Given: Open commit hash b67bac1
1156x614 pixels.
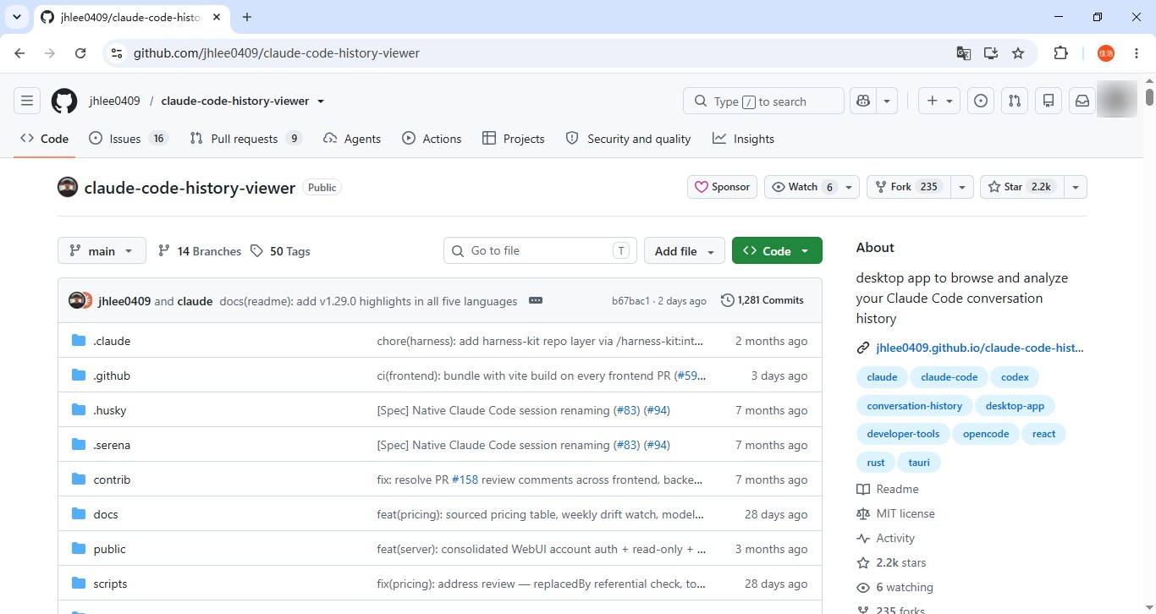Looking at the screenshot, I should [631, 301].
